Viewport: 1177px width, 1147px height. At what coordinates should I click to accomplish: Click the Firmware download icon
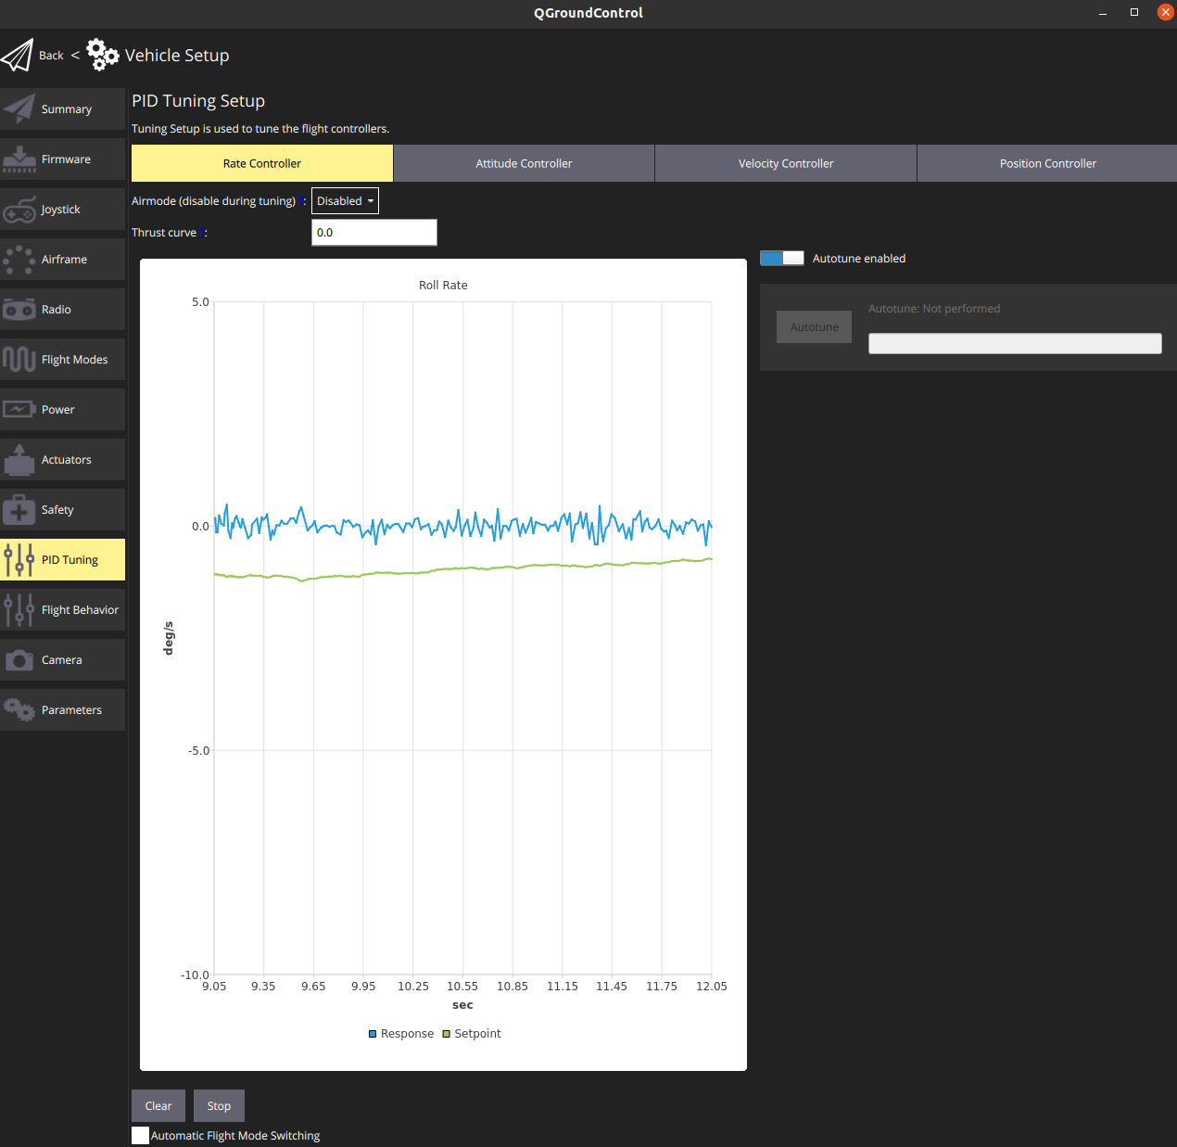19,159
